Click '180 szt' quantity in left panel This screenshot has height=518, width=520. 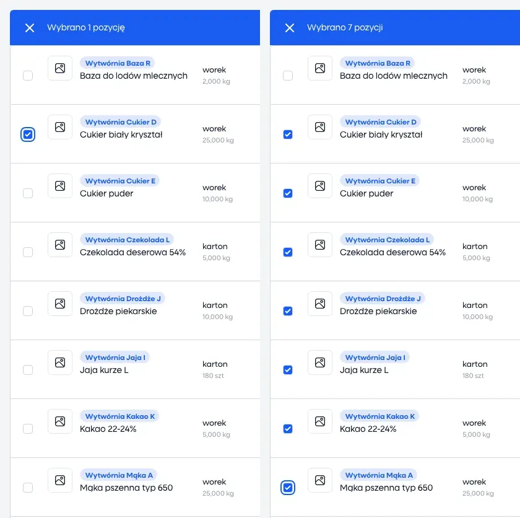coord(213,375)
